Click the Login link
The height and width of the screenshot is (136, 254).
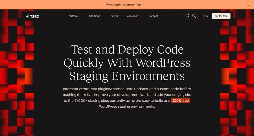(205, 16)
